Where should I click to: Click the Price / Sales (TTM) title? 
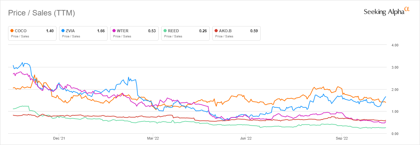(x=41, y=13)
